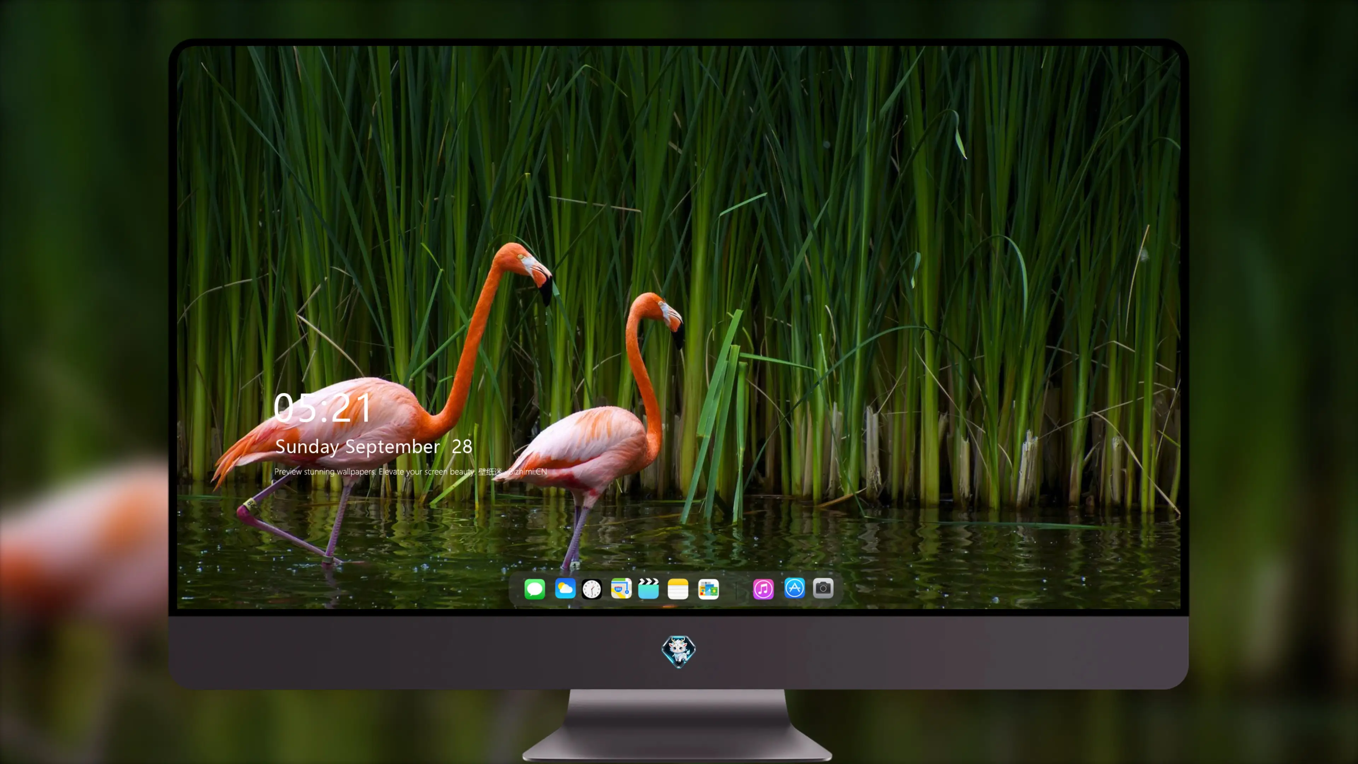The image size is (1358, 764).
Task: Open the photo collage app icon
Action: 708,589
